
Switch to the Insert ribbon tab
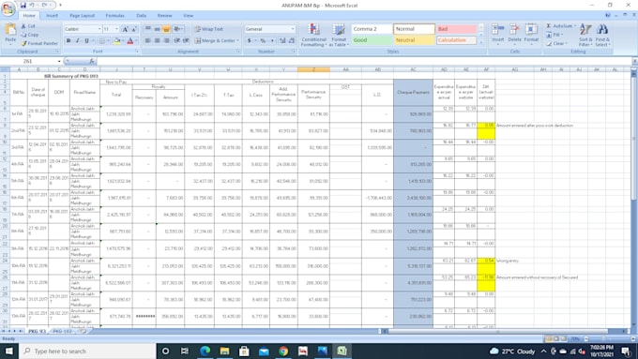click(x=53, y=15)
